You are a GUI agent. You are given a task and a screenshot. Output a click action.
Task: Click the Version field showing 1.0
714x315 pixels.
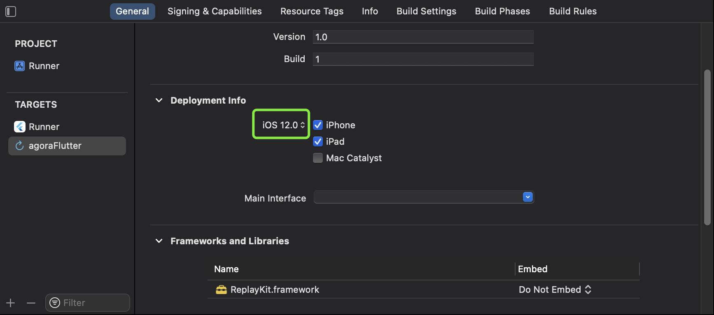[x=423, y=37]
